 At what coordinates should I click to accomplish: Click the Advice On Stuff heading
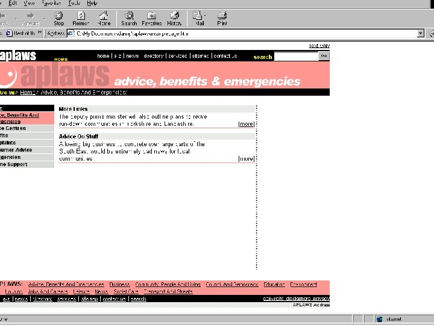pos(78,136)
